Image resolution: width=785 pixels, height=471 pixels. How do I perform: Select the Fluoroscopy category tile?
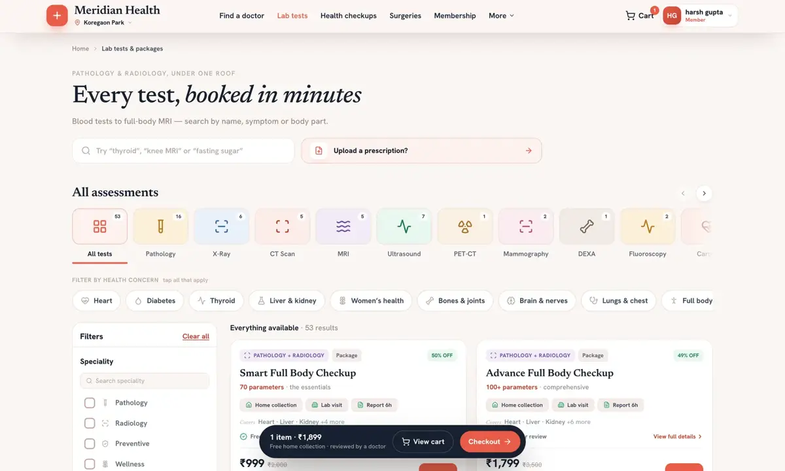tap(648, 226)
